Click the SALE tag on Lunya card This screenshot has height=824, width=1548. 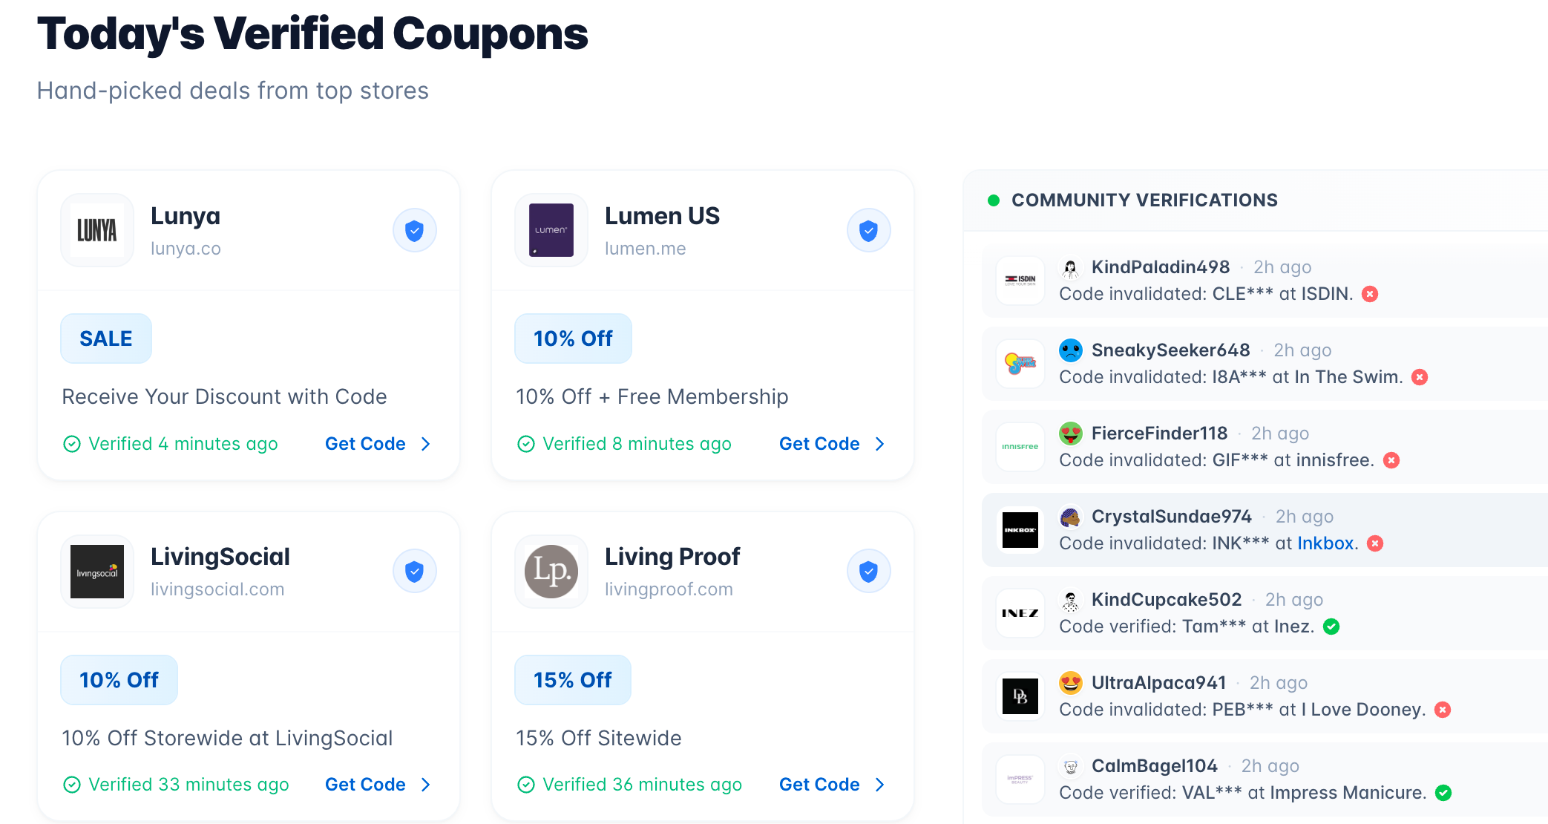tap(106, 339)
